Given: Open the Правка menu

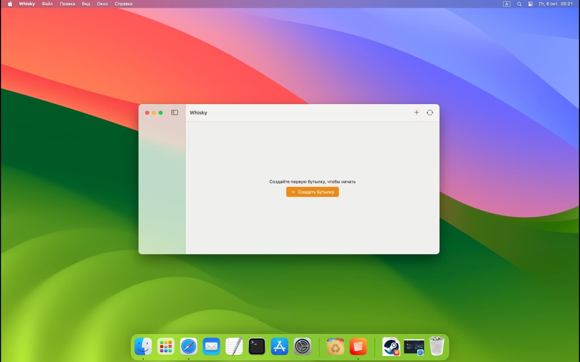Looking at the screenshot, I should click(67, 4).
